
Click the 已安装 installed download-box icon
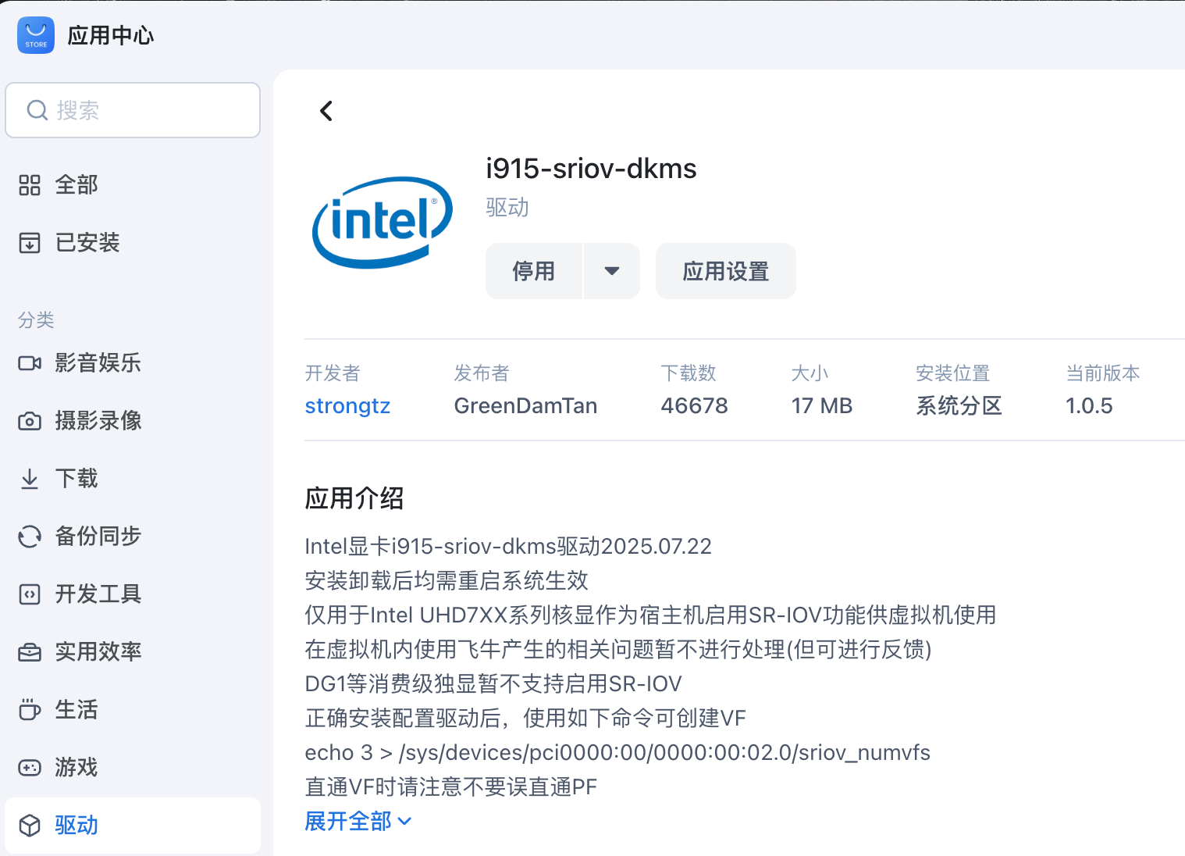coord(30,243)
